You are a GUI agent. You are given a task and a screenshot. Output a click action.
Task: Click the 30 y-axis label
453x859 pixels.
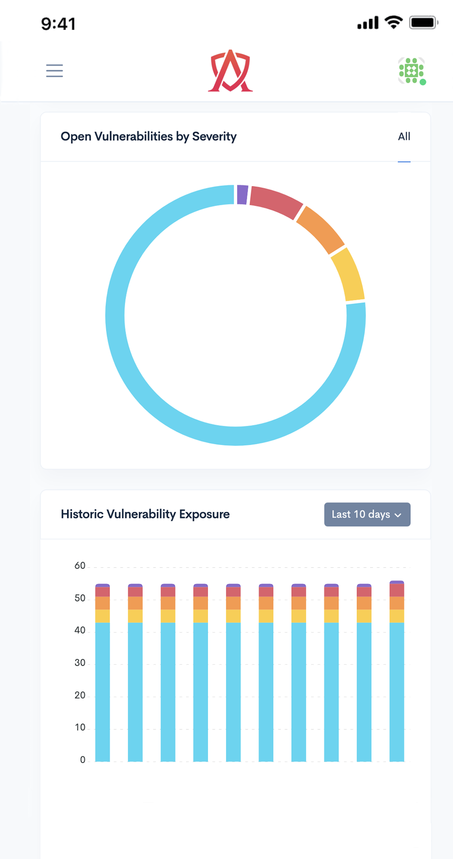(x=80, y=663)
